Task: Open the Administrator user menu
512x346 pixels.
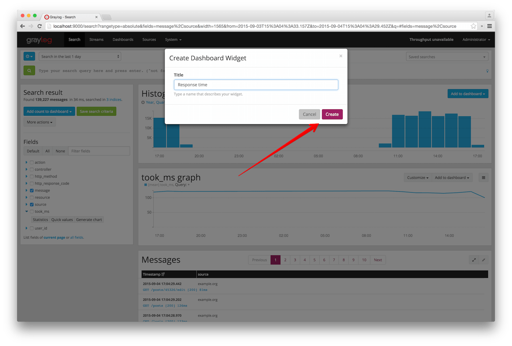Action: pyautogui.click(x=476, y=39)
